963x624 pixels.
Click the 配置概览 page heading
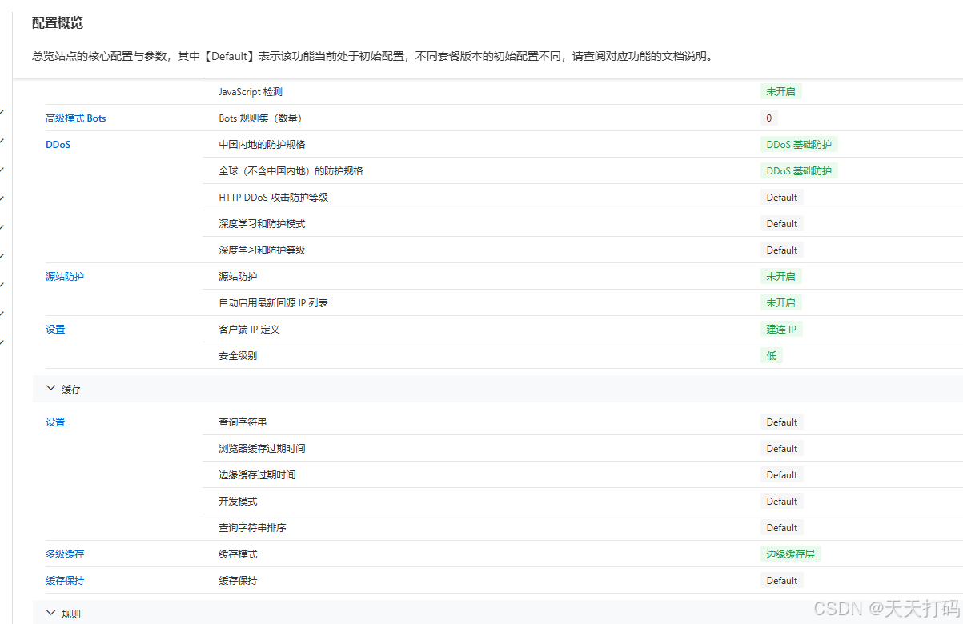coord(58,23)
